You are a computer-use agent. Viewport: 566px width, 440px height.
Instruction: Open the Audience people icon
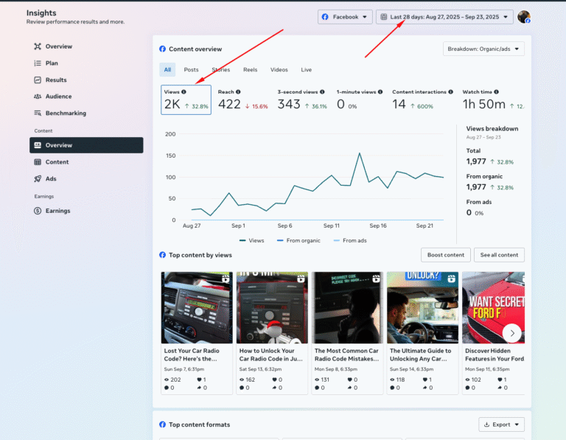pyautogui.click(x=38, y=97)
